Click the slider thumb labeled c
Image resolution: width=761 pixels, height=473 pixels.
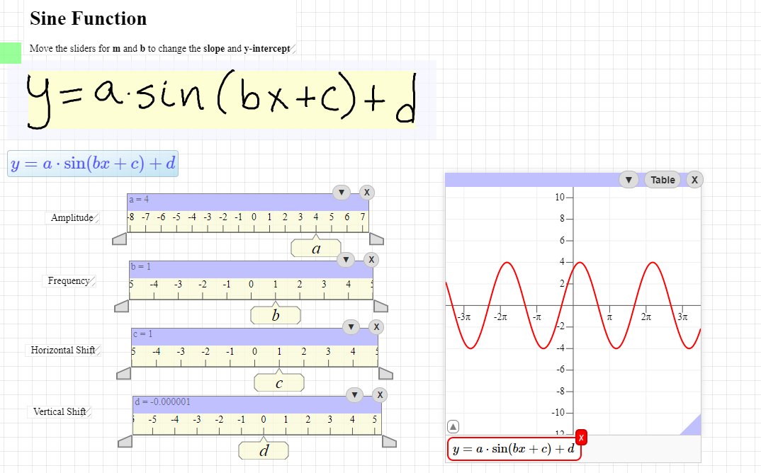(x=279, y=383)
